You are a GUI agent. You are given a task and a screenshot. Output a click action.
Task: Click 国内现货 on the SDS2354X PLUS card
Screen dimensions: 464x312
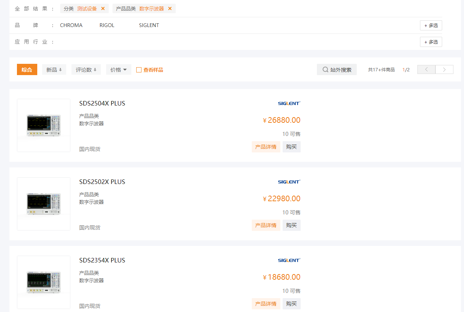[90, 306]
